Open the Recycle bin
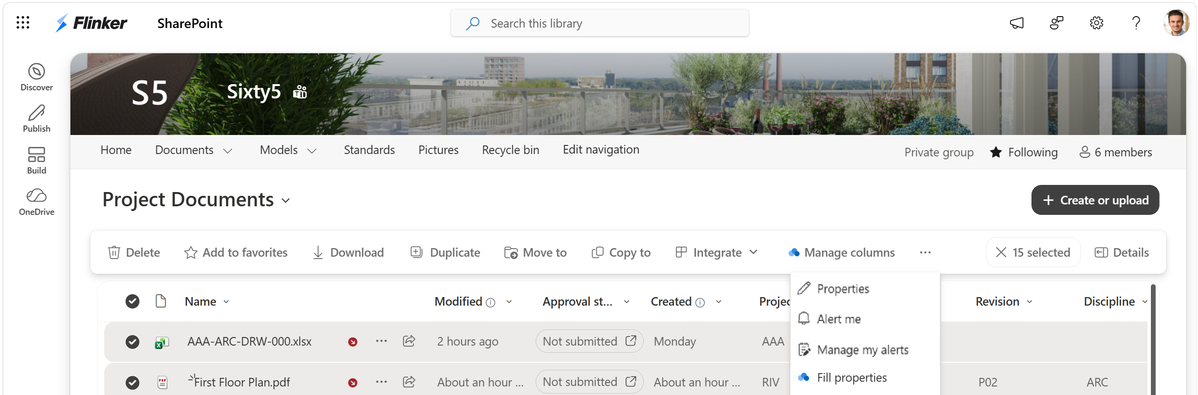 pyautogui.click(x=511, y=150)
